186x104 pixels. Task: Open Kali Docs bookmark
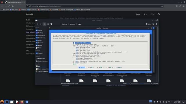(23, 10)
